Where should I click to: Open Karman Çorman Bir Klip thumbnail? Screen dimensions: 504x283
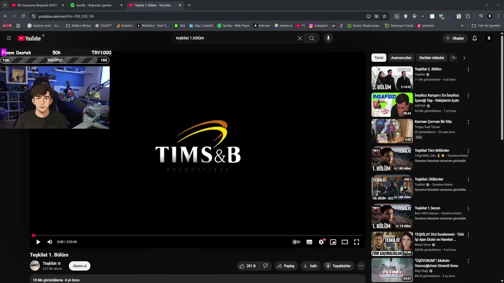[x=392, y=131]
